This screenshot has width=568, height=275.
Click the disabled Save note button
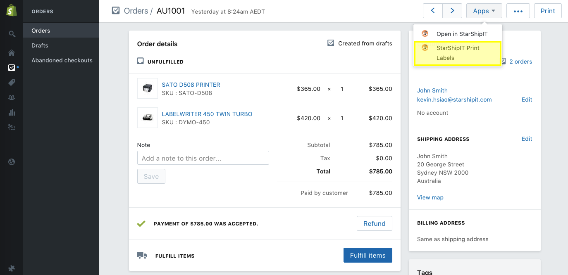(151, 176)
